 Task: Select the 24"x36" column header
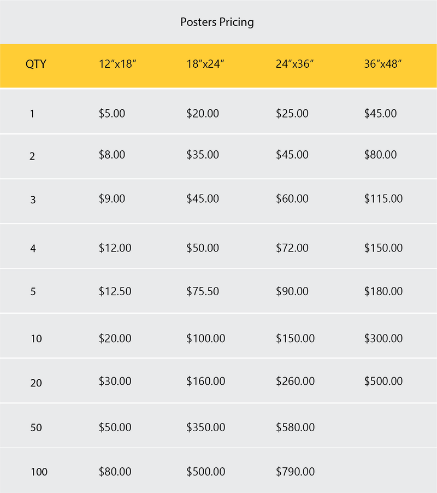click(x=294, y=64)
